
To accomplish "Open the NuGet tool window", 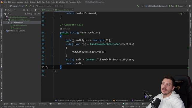I will (52, 104).
